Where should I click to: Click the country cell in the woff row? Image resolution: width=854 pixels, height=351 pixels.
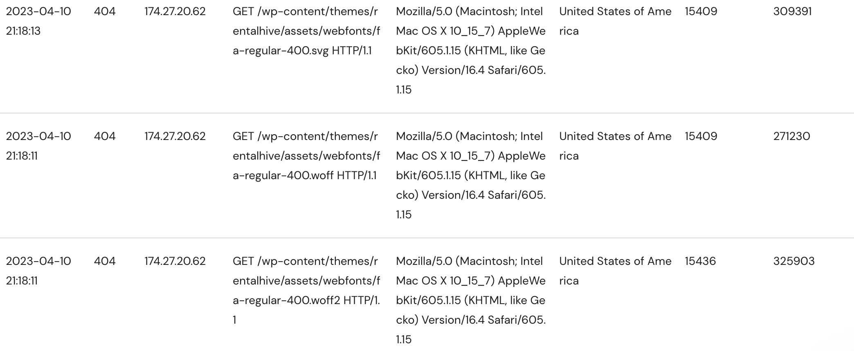[615, 146]
